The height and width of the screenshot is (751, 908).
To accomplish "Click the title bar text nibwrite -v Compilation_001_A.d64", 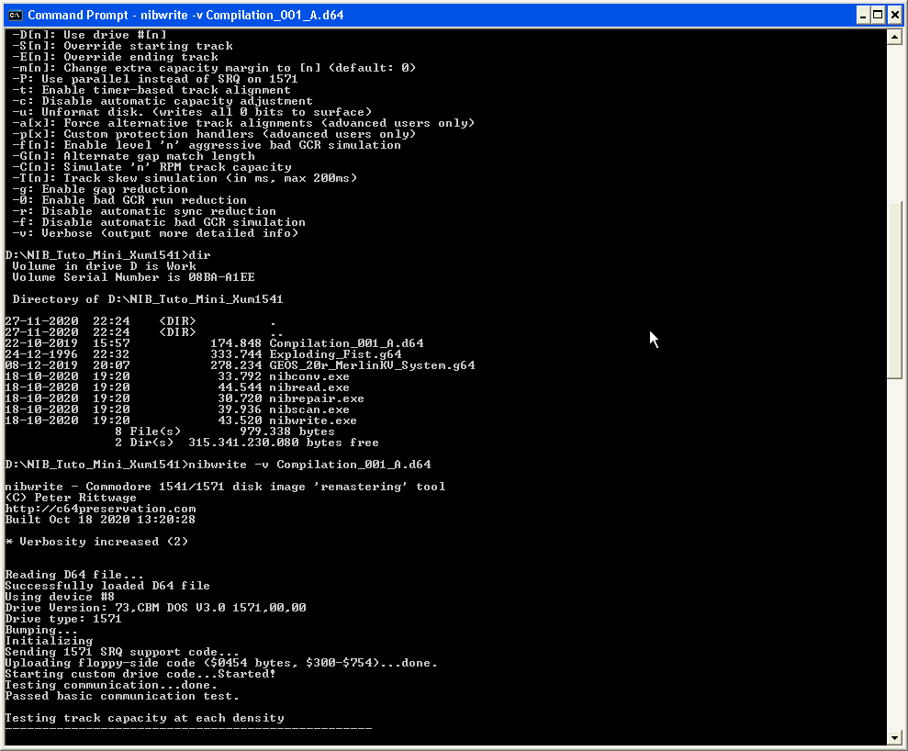I will [242, 15].
